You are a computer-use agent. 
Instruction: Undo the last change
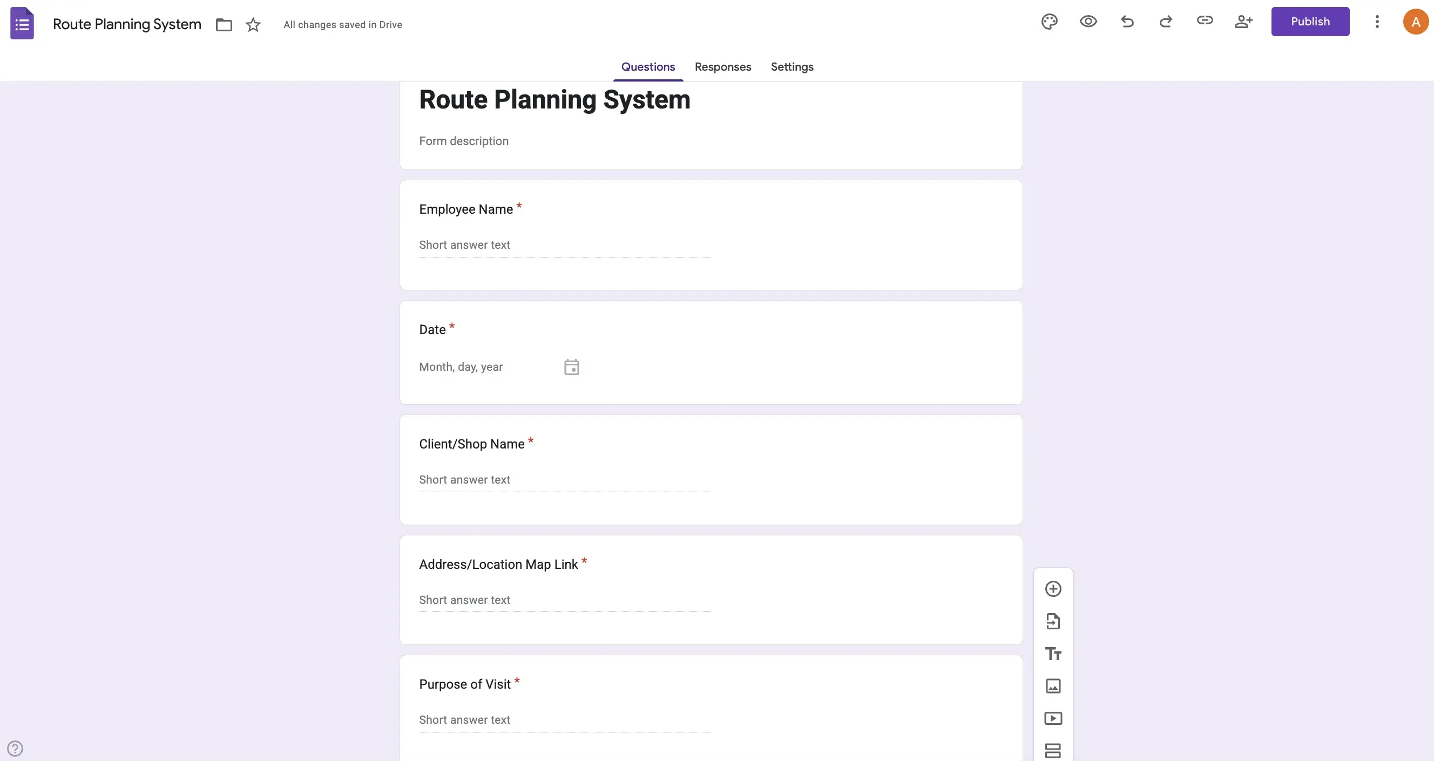tap(1127, 22)
